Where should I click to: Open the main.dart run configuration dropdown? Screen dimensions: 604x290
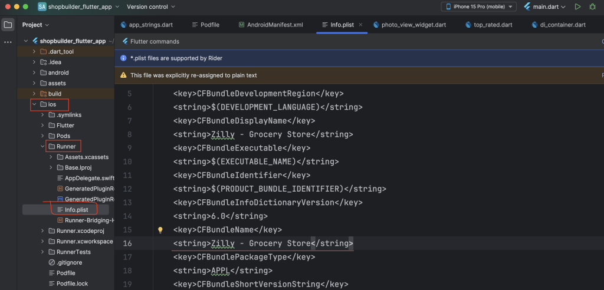click(544, 6)
